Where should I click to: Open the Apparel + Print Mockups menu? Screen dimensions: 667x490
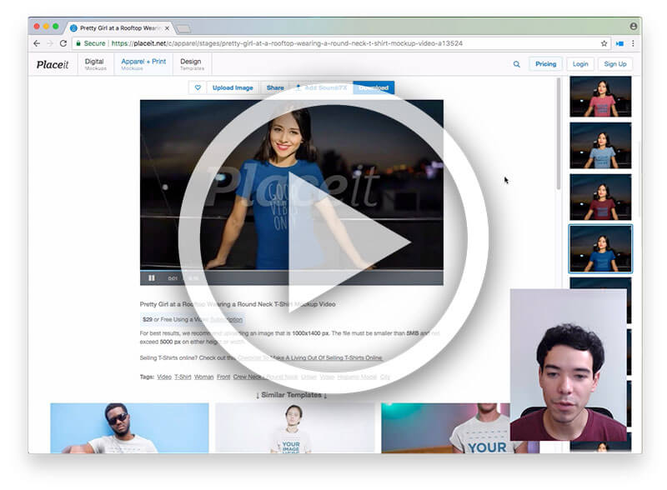(x=143, y=64)
